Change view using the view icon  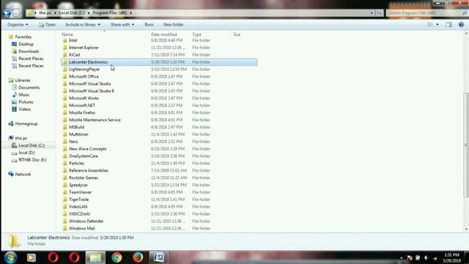[x=430, y=25]
